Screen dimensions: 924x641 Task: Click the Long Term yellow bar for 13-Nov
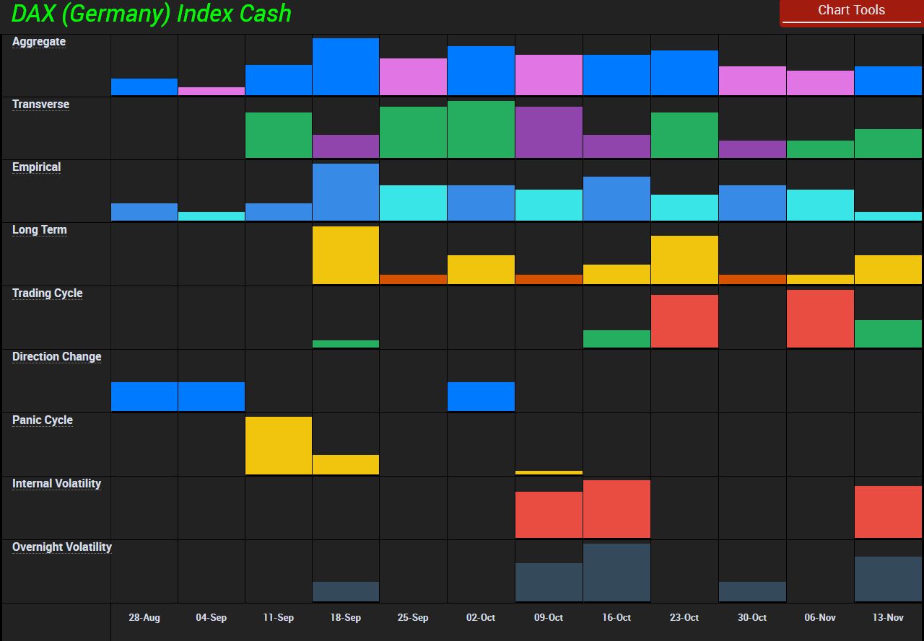(x=888, y=270)
